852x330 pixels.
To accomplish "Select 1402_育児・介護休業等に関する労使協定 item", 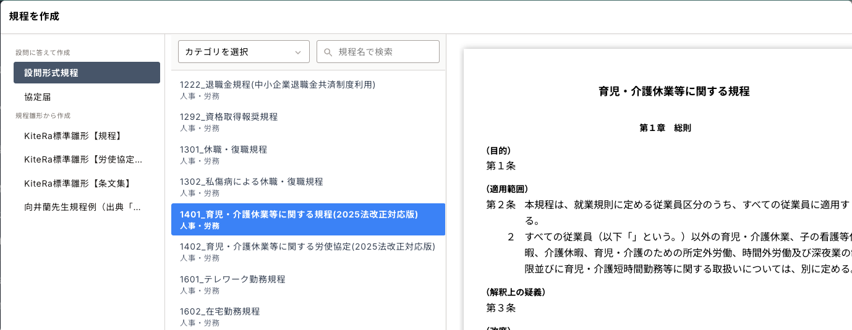I will pos(308,252).
